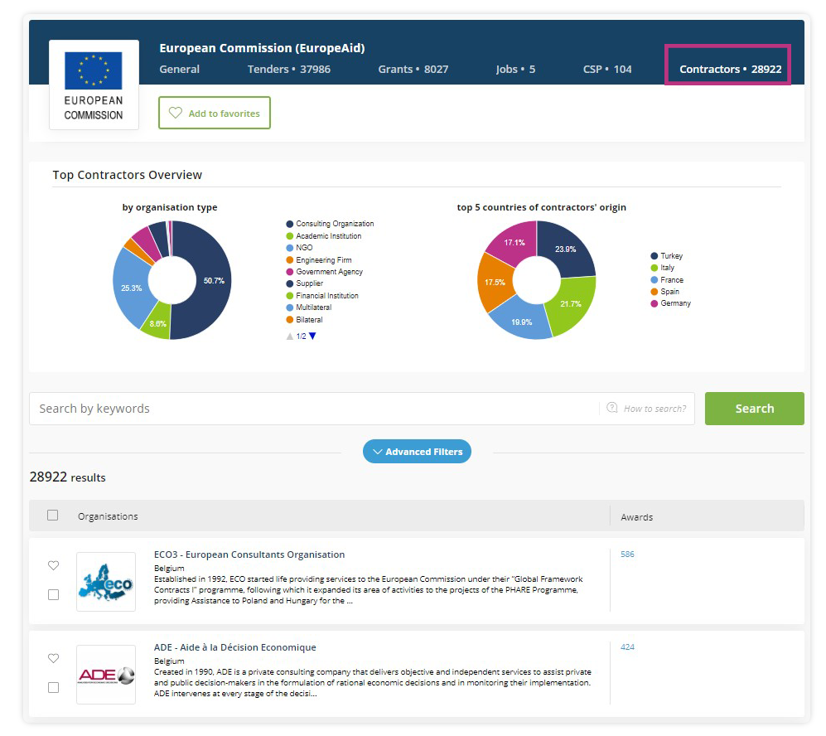Go to next legend page arrow
This screenshot has height=736, width=826.
pyautogui.click(x=312, y=337)
